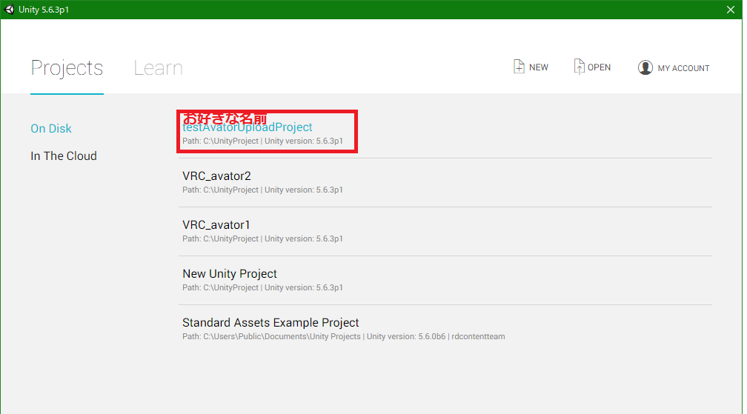
Task: Click path text under VRC_avator2
Action: pos(262,190)
